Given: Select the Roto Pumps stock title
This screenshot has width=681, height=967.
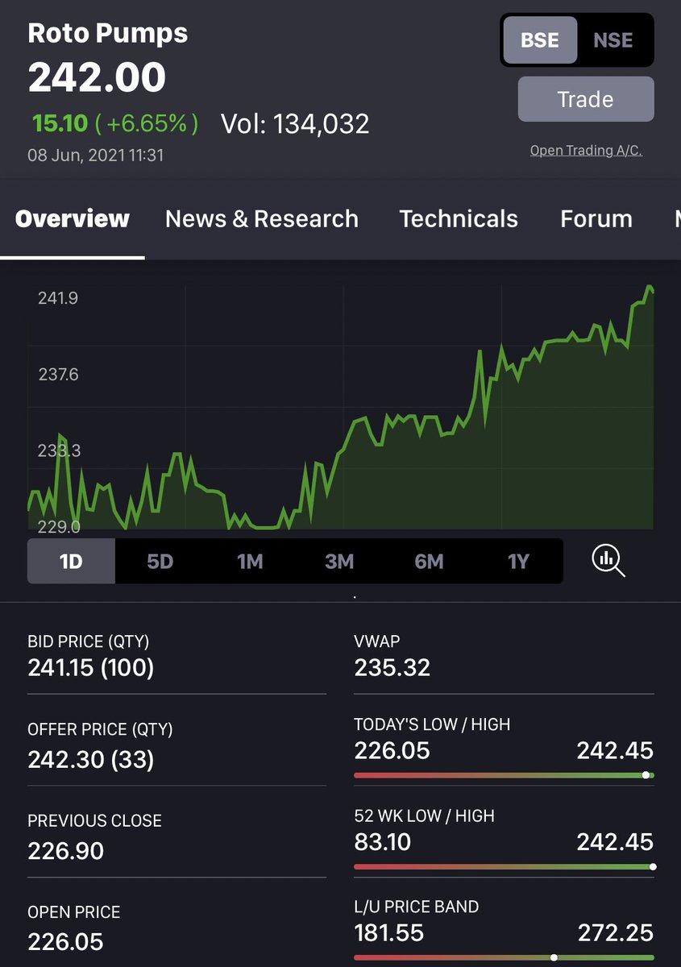Looking at the screenshot, I should 108,33.
